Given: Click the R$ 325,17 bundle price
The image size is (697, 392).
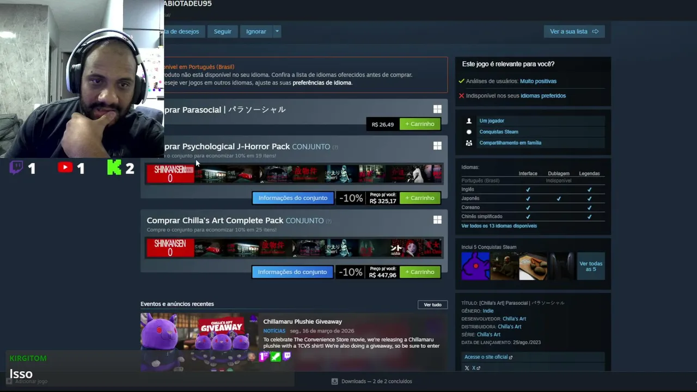Looking at the screenshot, I should tap(383, 201).
